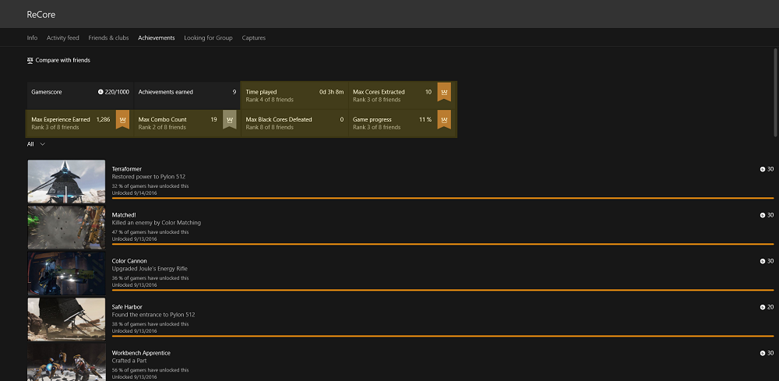Switch to the Captures tab
The width and height of the screenshot is (779, 381).
coord(254,37)
